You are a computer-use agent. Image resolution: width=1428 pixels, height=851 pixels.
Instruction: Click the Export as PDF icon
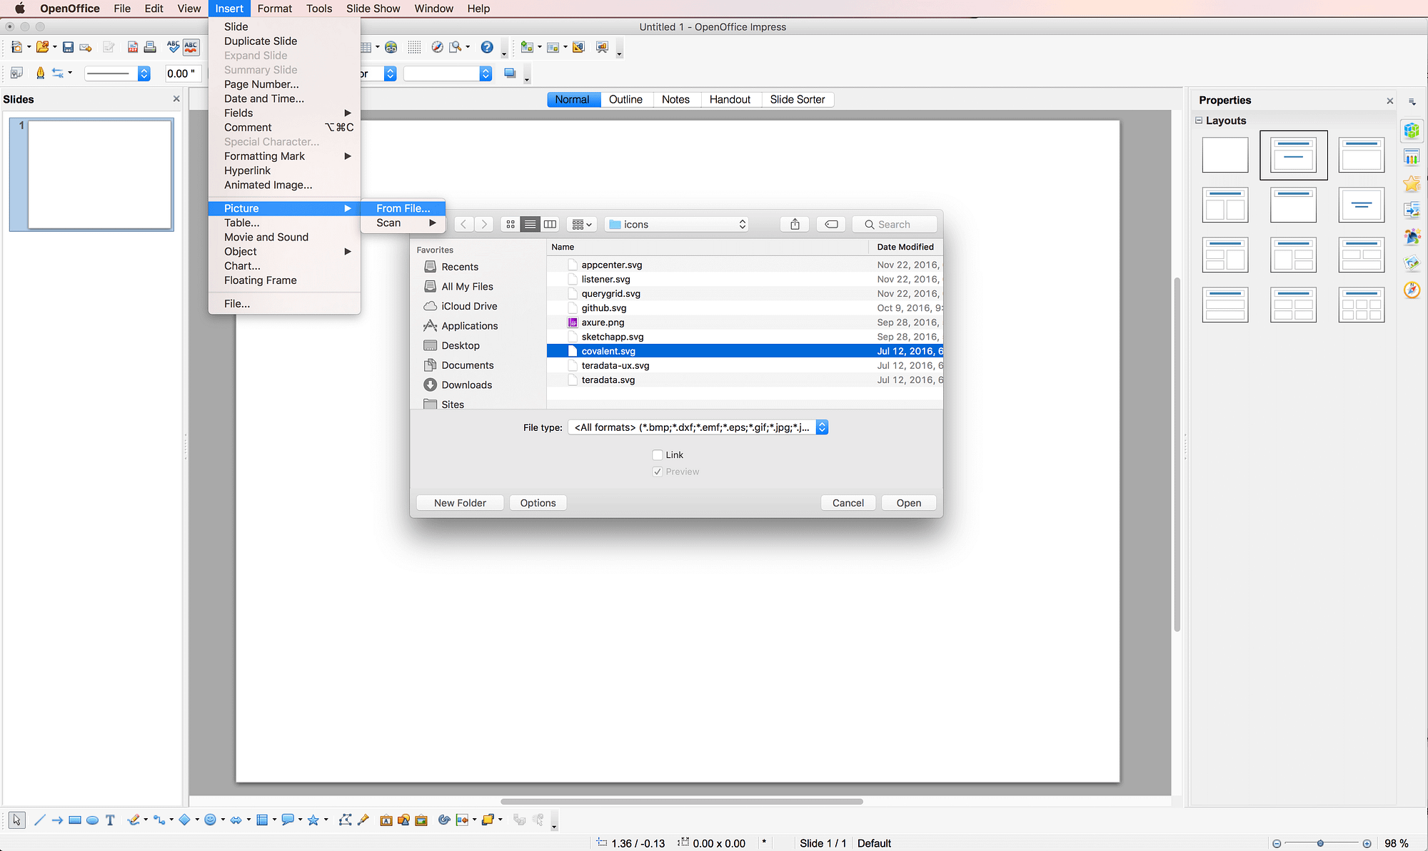[x=132, y=47]
